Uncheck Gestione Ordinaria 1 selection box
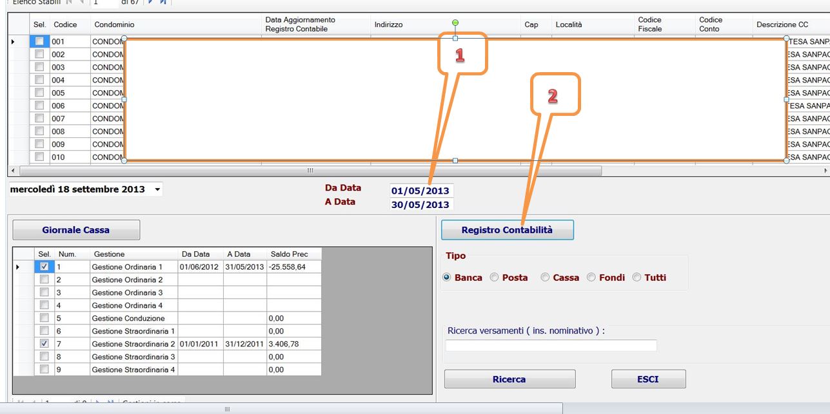Viewport: 830px width, 414px height. tap(44, 267)
